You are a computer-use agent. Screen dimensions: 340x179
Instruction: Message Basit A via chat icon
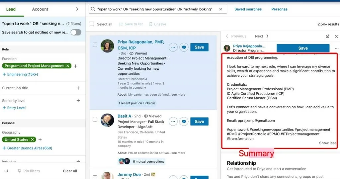coord(184,122)
